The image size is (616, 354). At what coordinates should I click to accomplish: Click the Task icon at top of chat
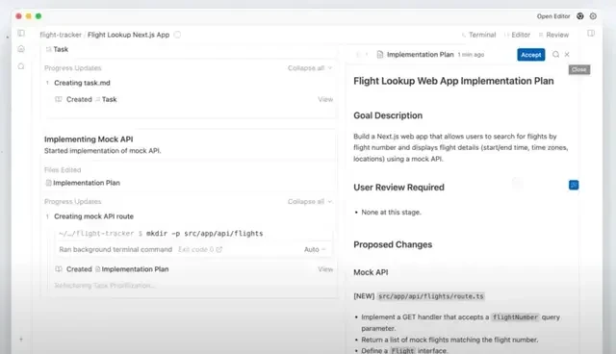pos(49,49)
